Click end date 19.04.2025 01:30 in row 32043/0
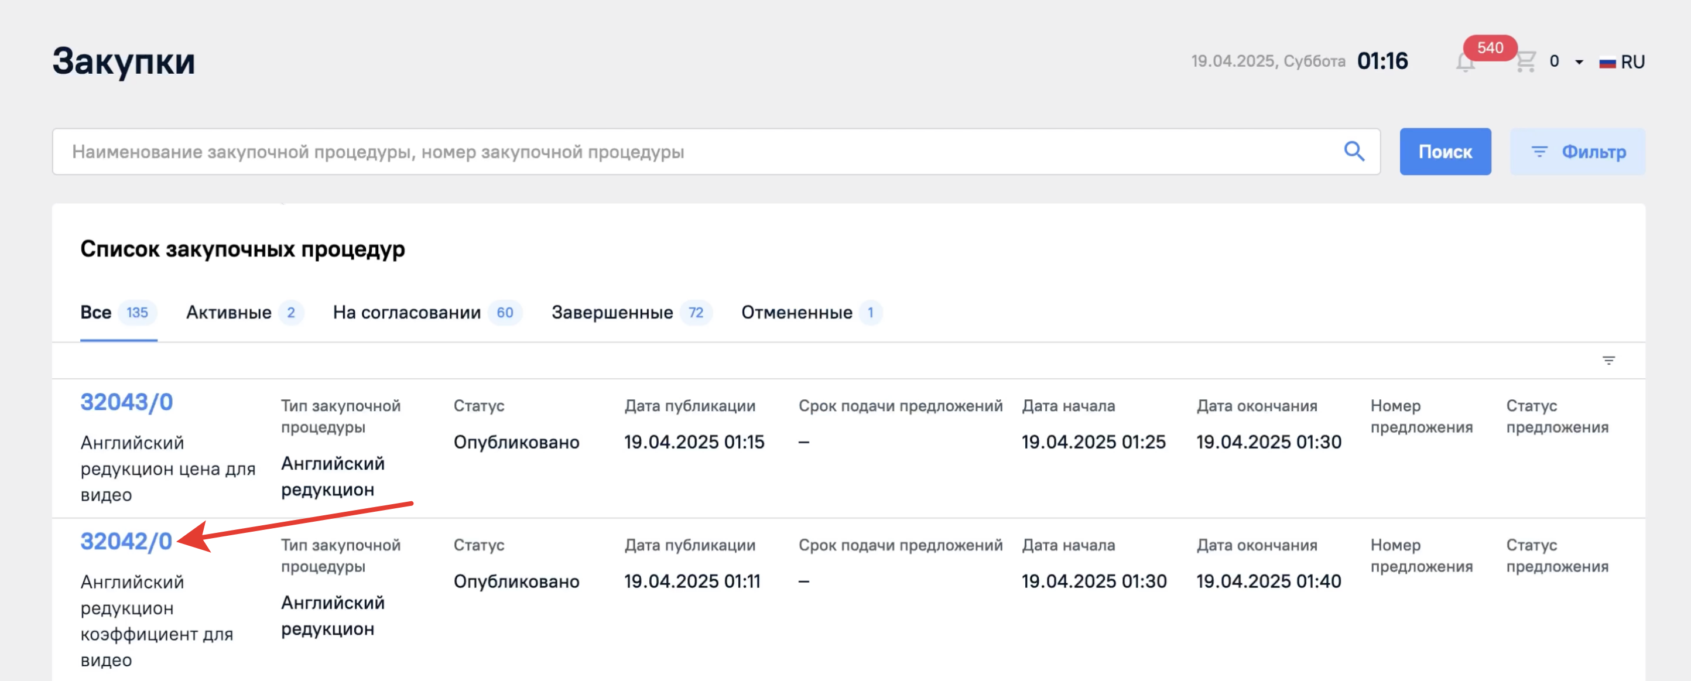The image size is (1691, 681). [1268, 442]
